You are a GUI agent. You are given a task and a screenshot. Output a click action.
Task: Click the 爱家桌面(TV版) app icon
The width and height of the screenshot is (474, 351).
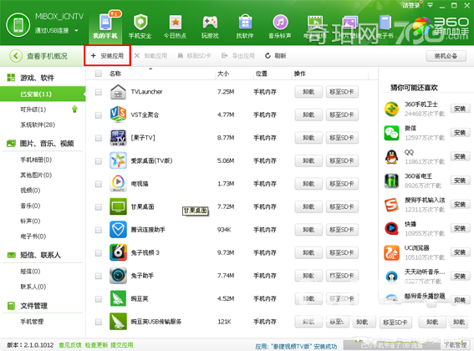pos(118,160)
